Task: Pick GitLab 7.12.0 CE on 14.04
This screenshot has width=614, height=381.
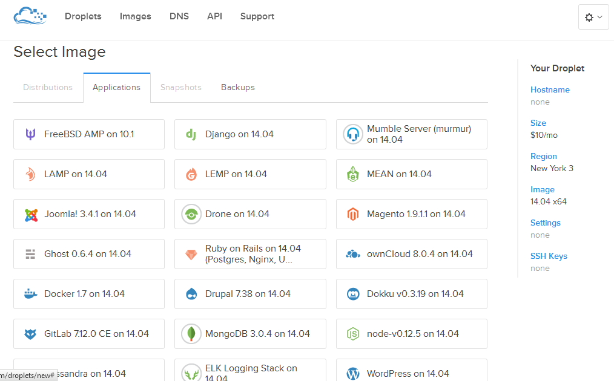Action: [x=89, y=334]
